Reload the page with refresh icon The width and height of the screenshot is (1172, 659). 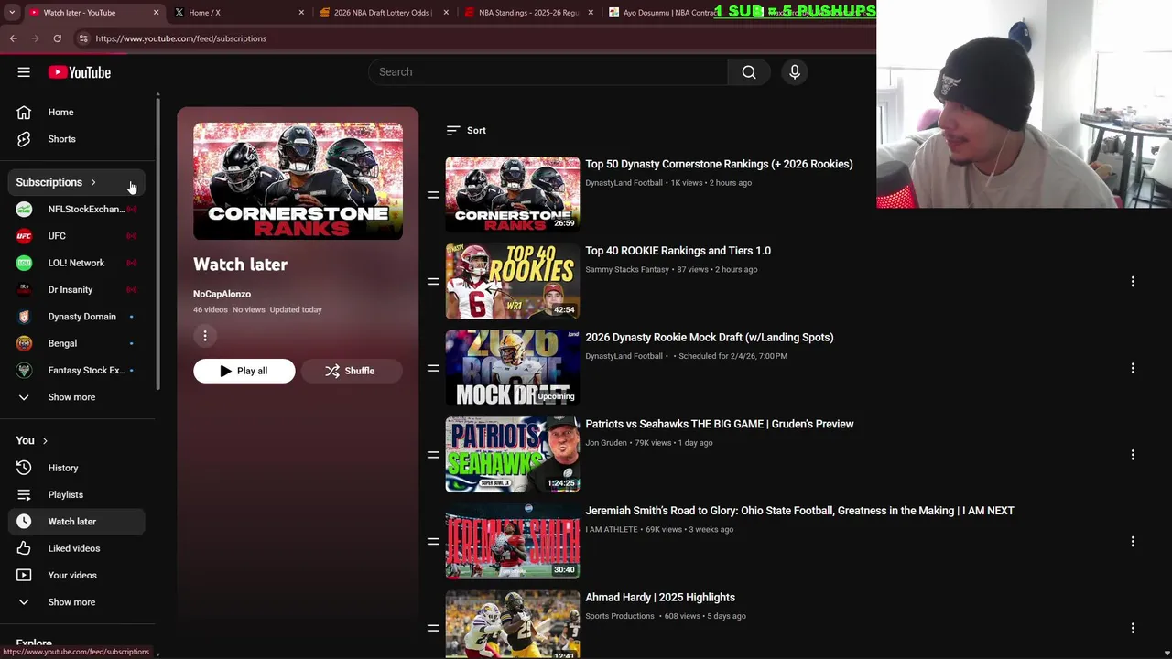point(57,38)
